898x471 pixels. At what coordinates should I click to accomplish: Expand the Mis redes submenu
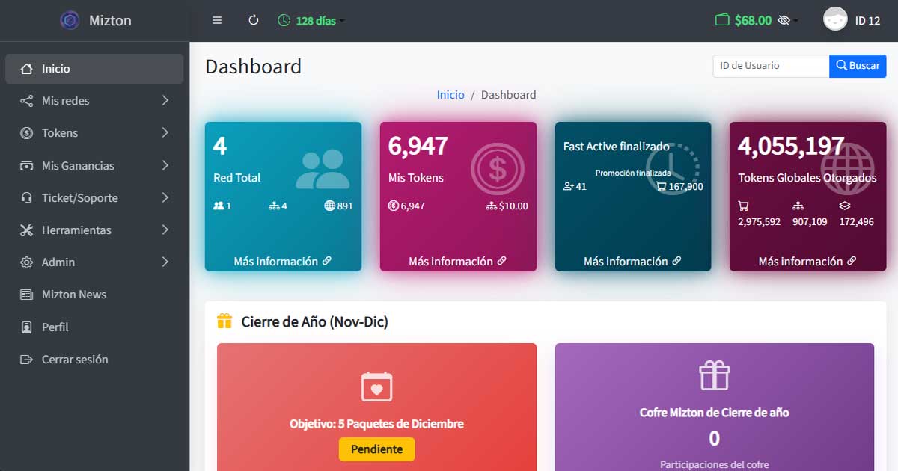pyautogui.click(x=94, y=101)
